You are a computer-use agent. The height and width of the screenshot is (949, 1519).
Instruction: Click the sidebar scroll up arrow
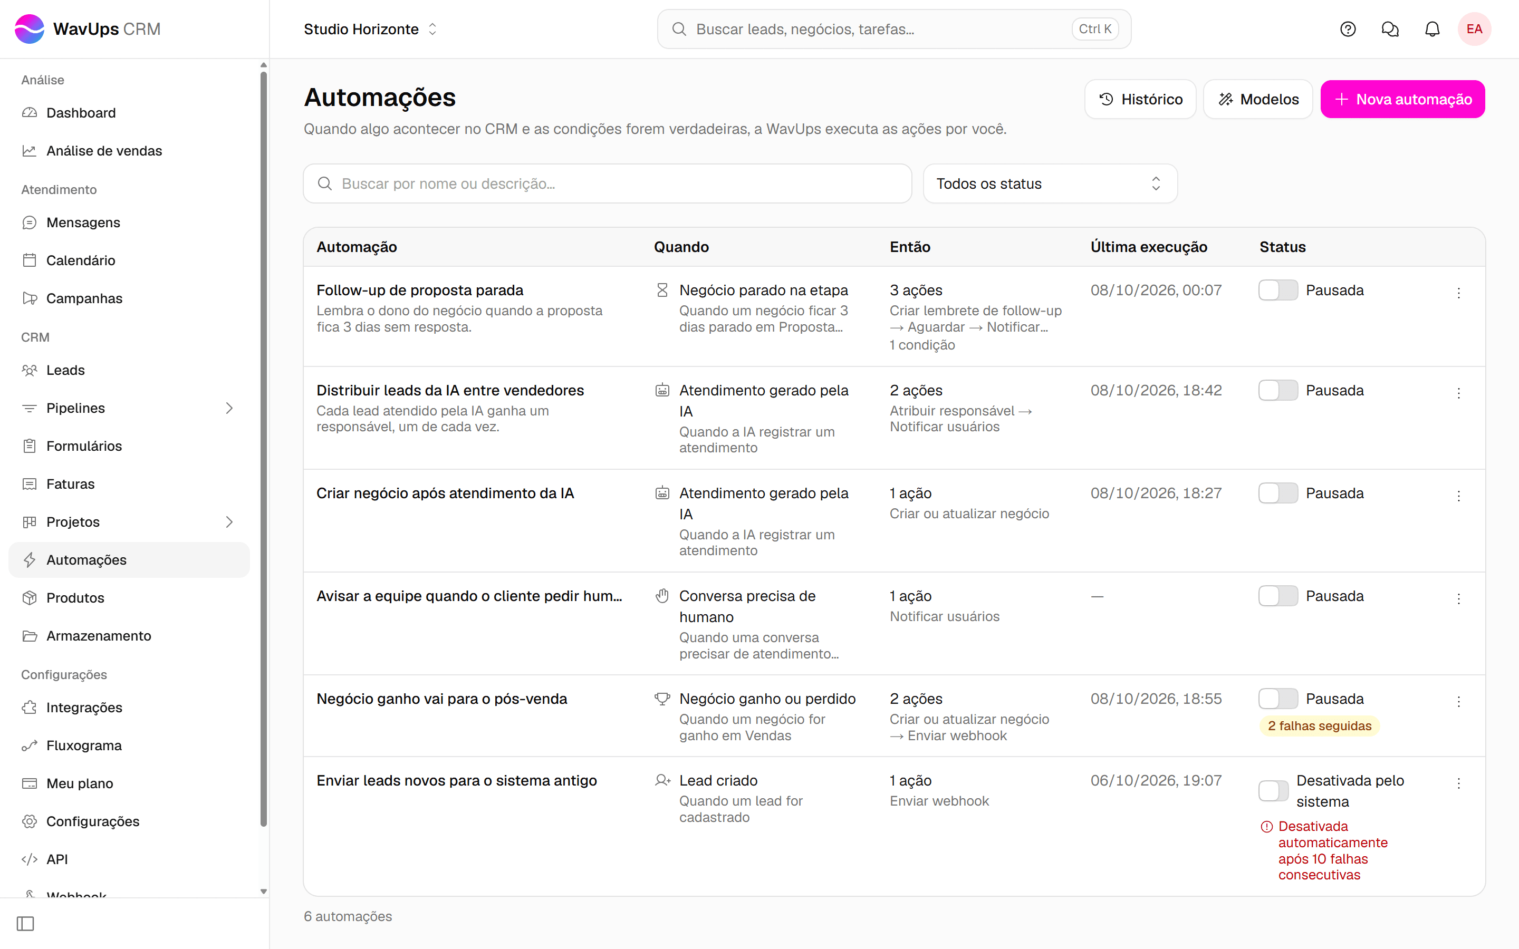264,65
